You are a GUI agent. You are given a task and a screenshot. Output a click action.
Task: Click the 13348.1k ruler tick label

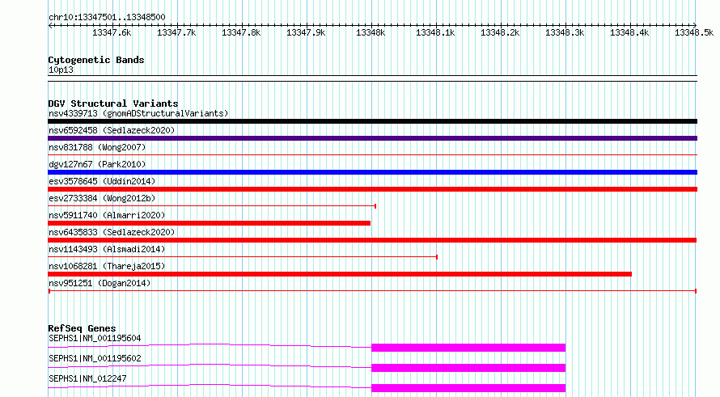pyautogui.click(x=435, y=33)
